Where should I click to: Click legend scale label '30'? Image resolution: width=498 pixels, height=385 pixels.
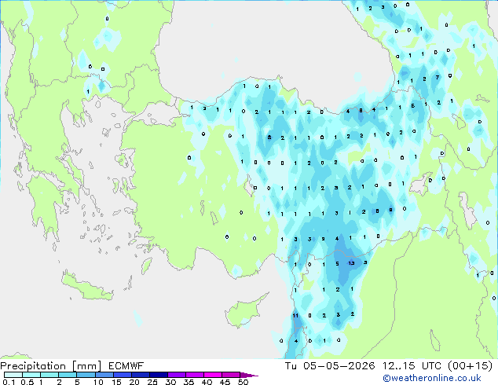pyautogui.click(x=170, y=382)
